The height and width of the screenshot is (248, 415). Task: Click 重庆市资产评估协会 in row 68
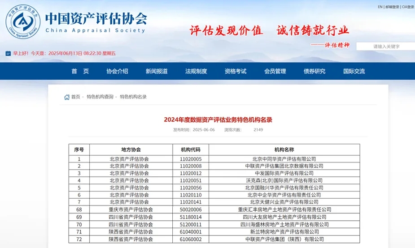(x=131, y=210)
